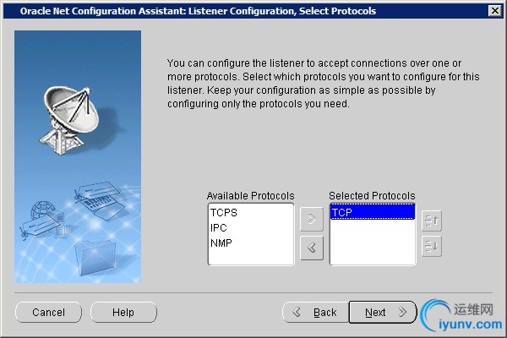Select TCPS in Available Protocols

(x=251, y=213)
